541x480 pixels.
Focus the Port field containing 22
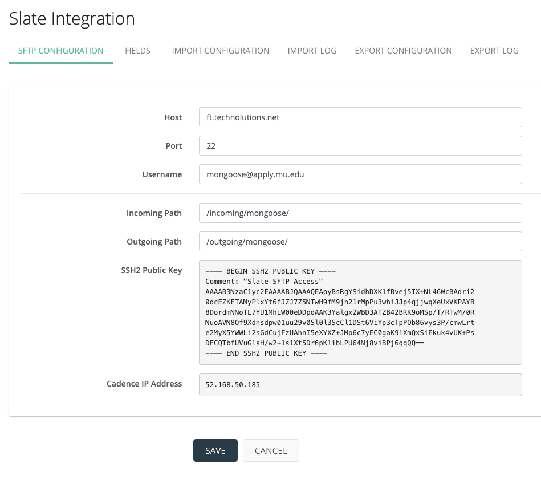(x=360, y=146)
